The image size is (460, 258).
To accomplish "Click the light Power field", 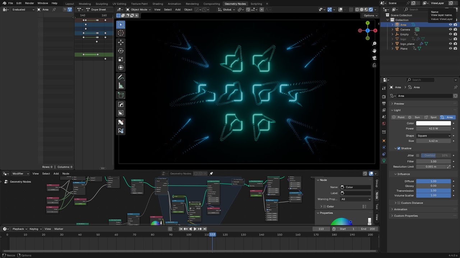I will (x=433, y=129).
